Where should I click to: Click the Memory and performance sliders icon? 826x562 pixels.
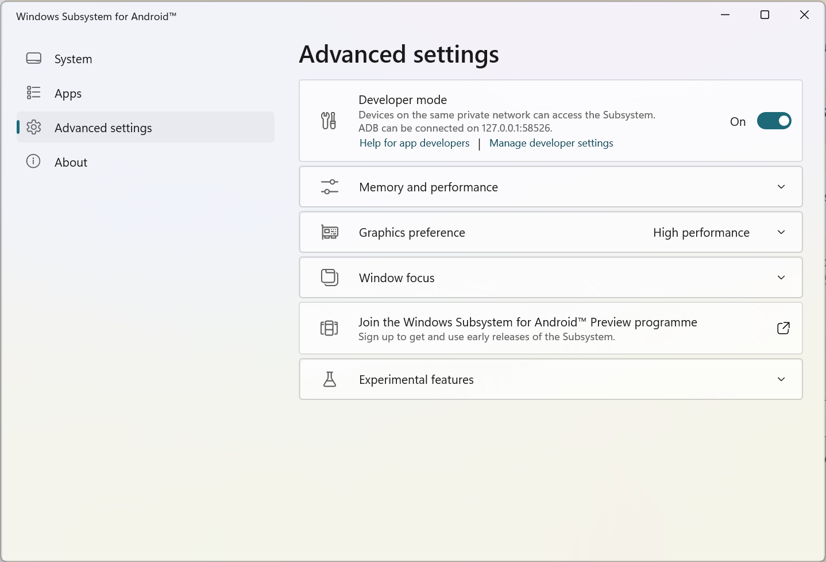[330, 187]
